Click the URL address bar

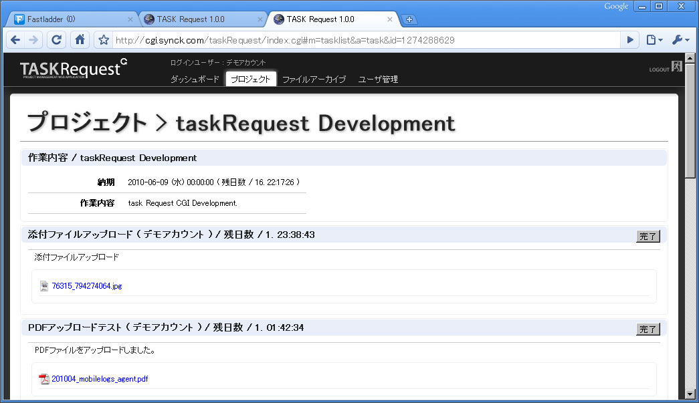click(365, 40)
